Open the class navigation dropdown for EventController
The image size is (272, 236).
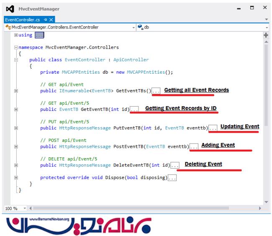(x=133, y=27)
